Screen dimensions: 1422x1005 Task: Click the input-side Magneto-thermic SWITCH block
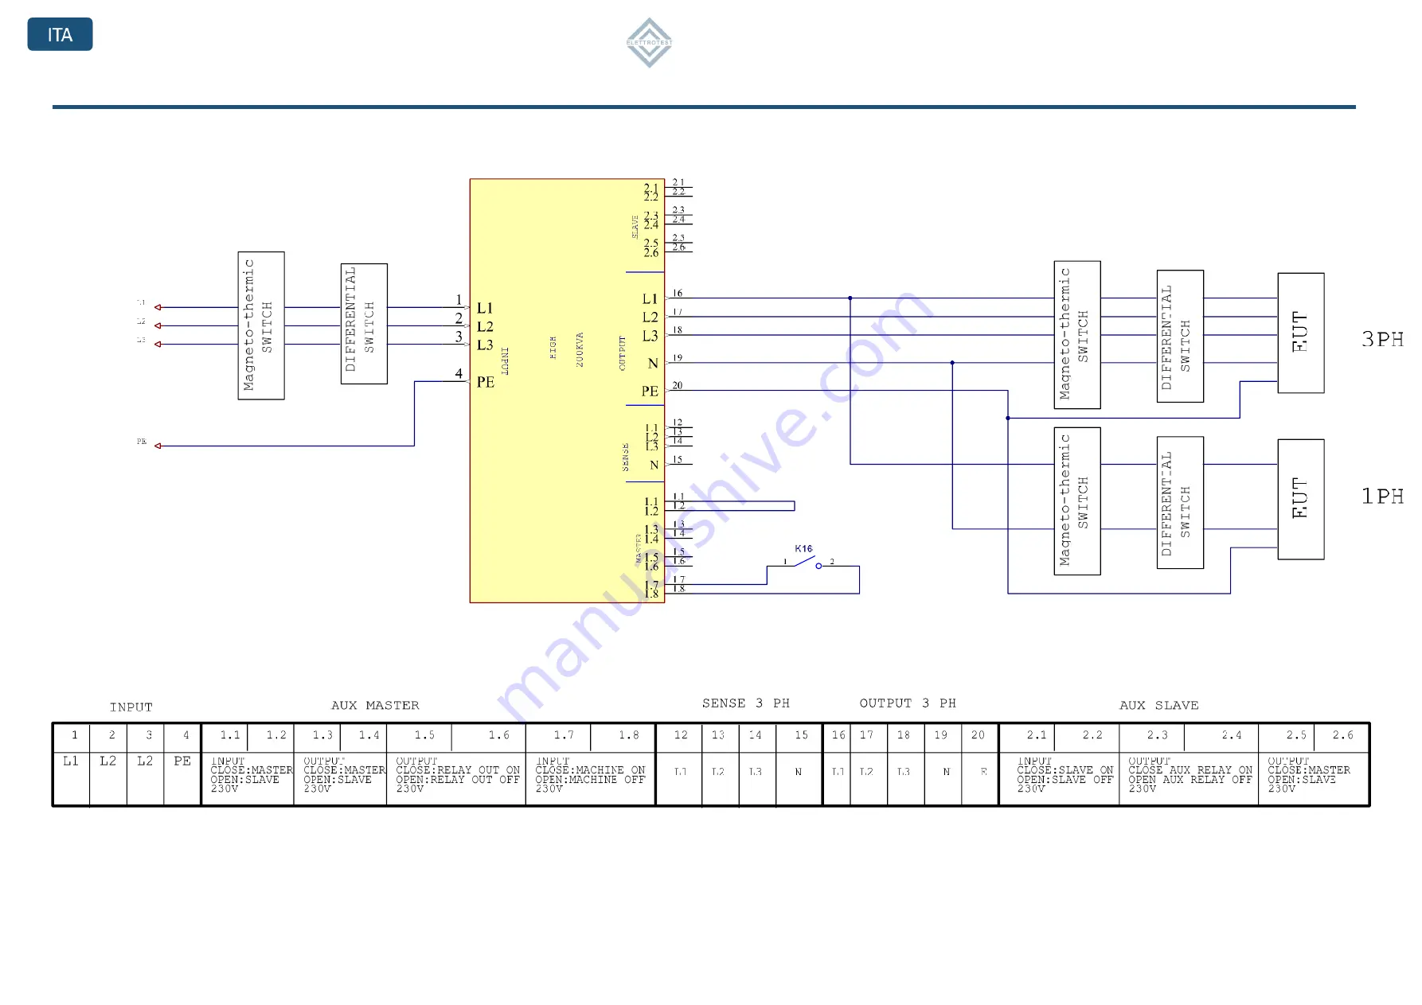(261, 325)
